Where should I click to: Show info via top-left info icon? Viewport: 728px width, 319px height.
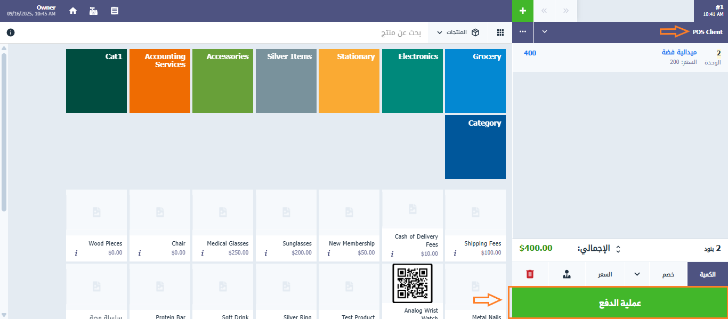tap(11, 32)
